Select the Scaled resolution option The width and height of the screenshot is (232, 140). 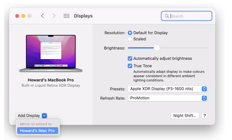click(130, 39)
